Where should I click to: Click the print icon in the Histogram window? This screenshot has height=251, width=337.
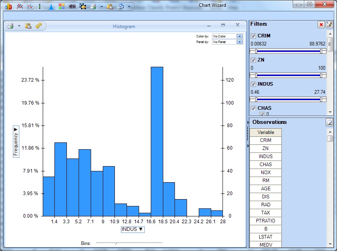pyautogui.click(x=10, y=26)
